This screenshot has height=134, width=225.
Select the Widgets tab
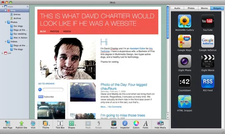(x=217, y=8)
